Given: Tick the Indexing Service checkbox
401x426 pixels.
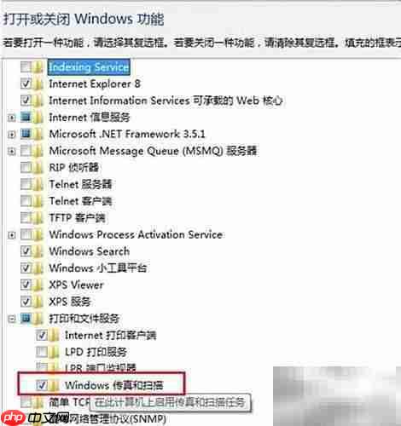Looking at the screenshot, I should (x=26, y=67).
